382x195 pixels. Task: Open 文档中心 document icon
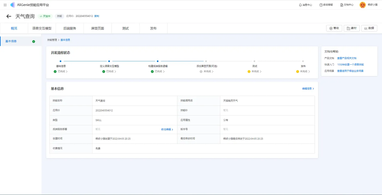tap(342, 5)
